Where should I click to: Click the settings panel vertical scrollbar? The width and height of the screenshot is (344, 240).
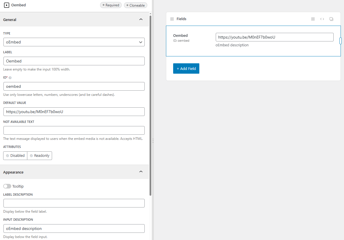pos(150,104)
